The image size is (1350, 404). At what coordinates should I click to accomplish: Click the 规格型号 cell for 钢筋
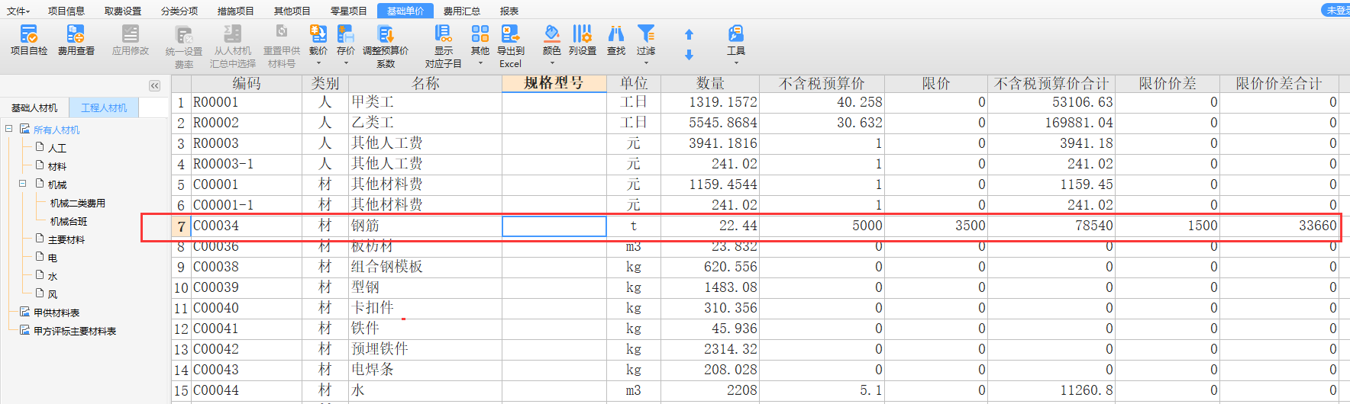[x=554, y=226]
